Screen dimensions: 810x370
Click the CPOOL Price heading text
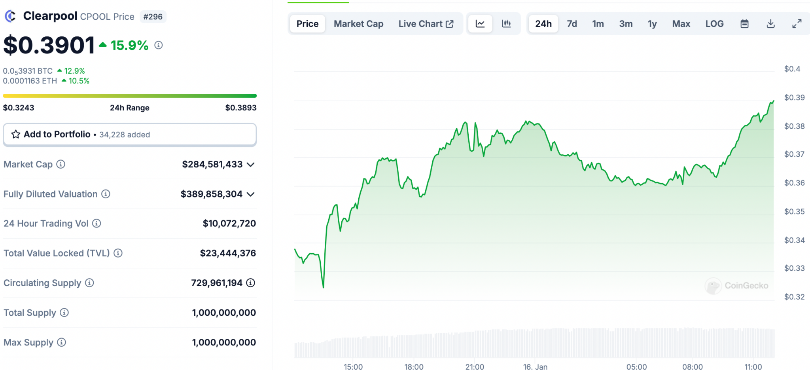107,17
